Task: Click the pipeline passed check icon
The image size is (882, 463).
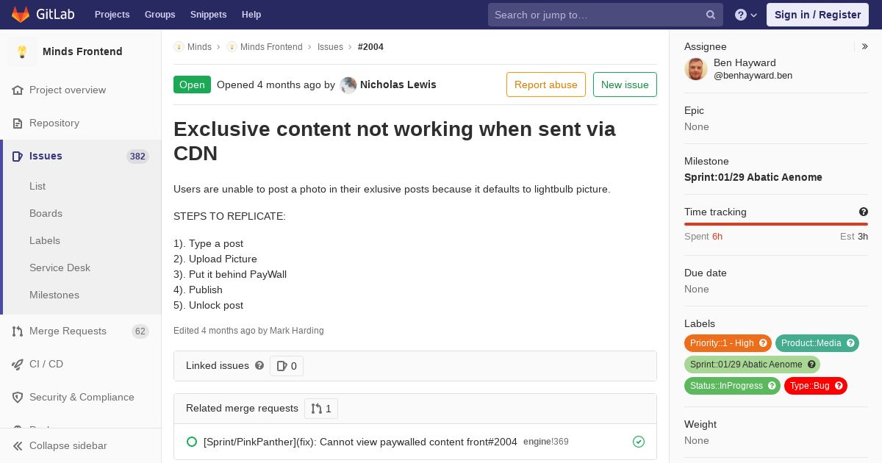Action: pyautogui.click(x=639, y=442)
